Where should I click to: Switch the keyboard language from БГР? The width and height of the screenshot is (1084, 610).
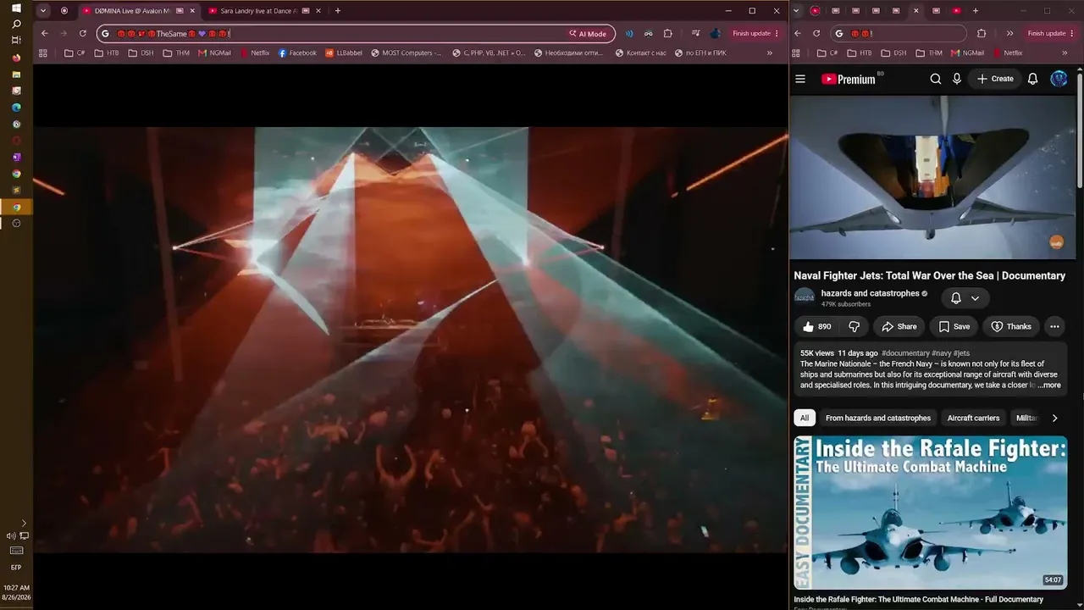(x=16, y=567)
